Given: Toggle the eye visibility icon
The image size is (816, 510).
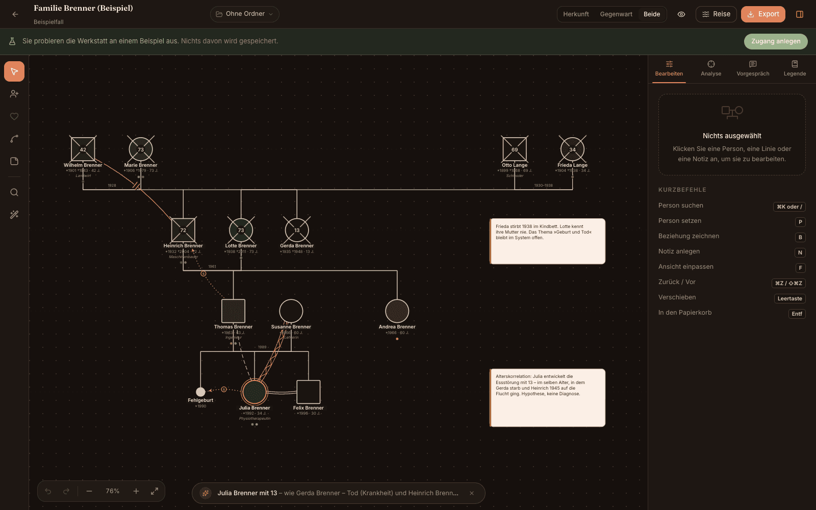Looking at the screenshot, I should pos(681,14).
